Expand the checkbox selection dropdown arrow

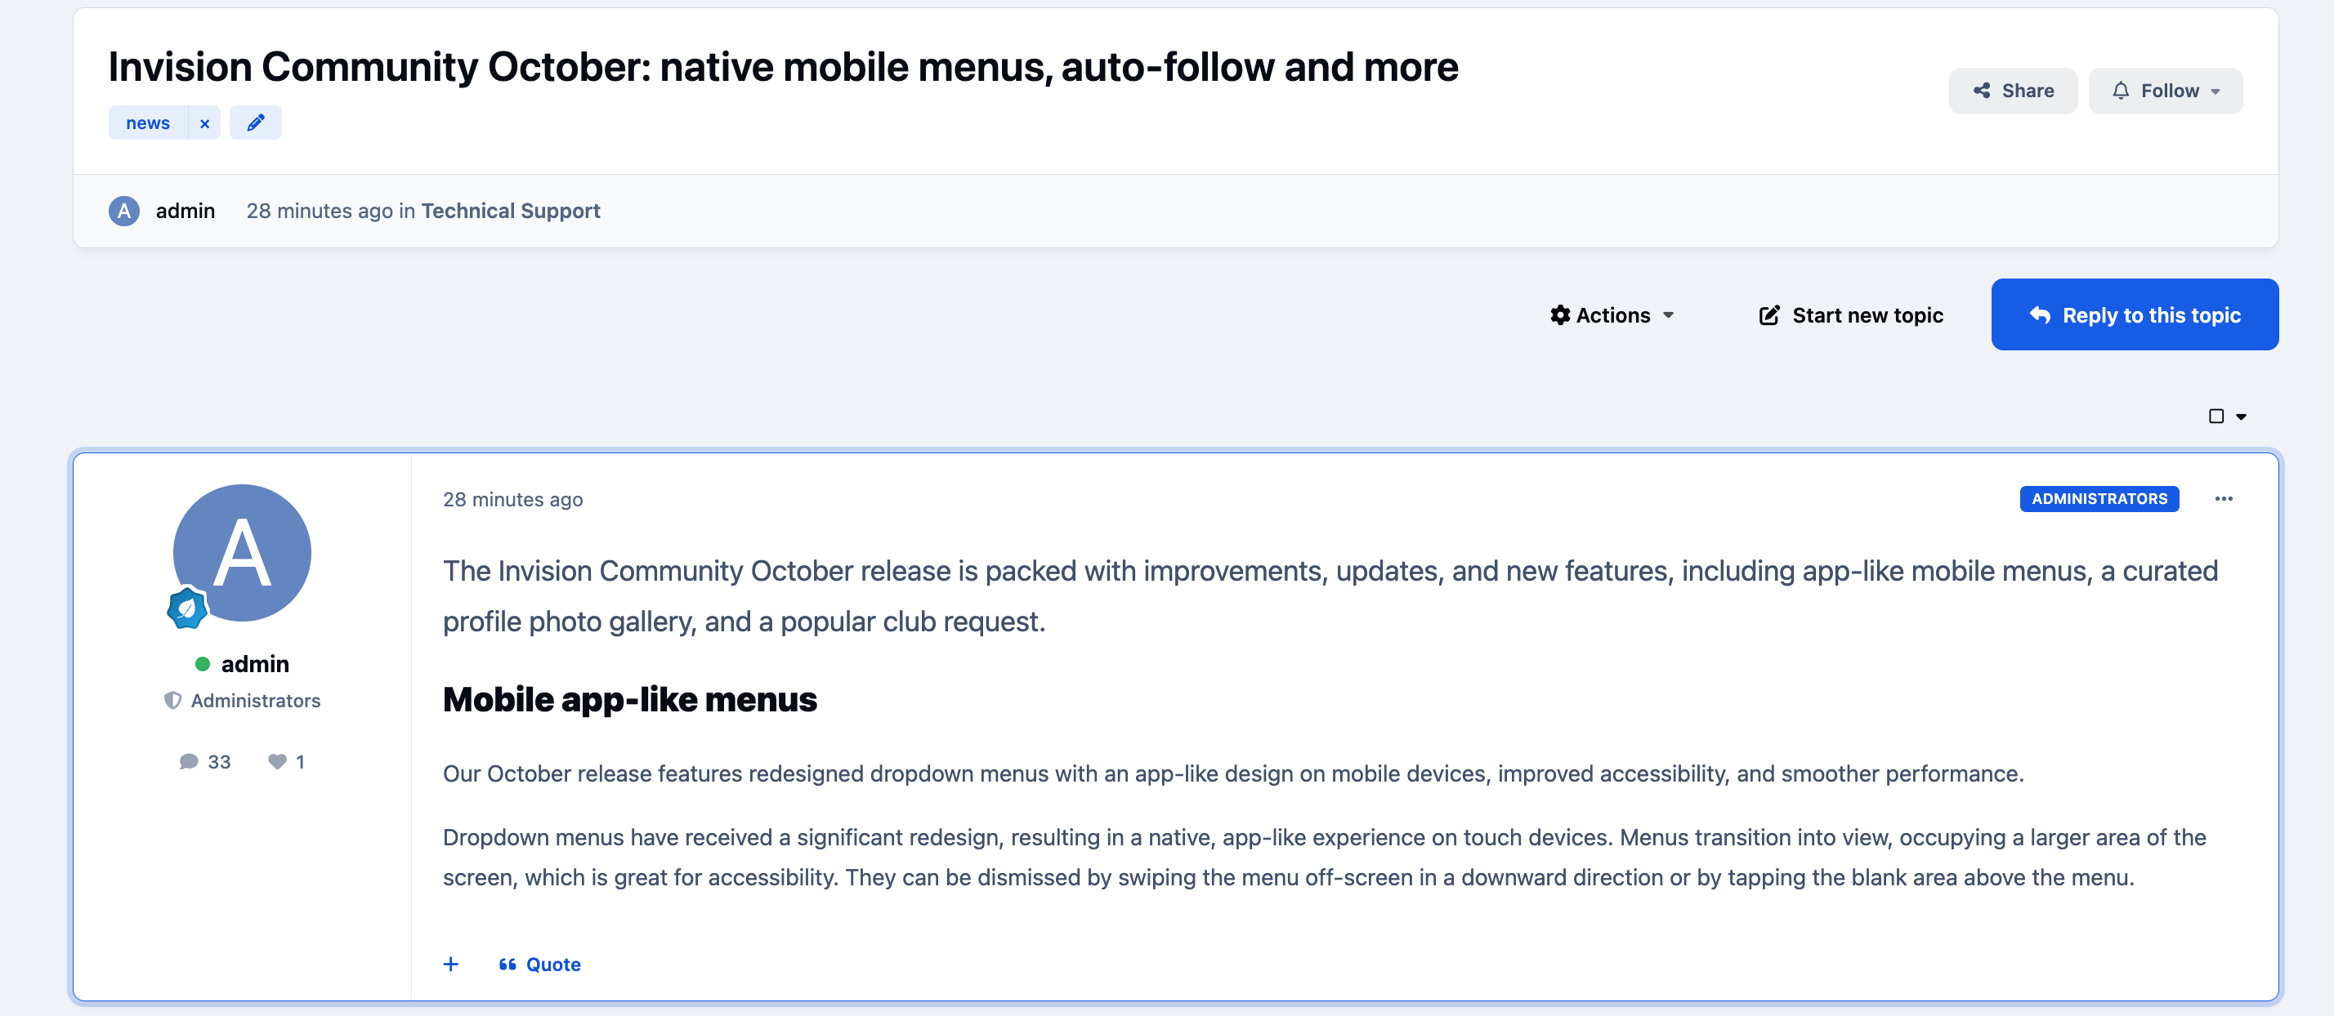[2241, 417]
